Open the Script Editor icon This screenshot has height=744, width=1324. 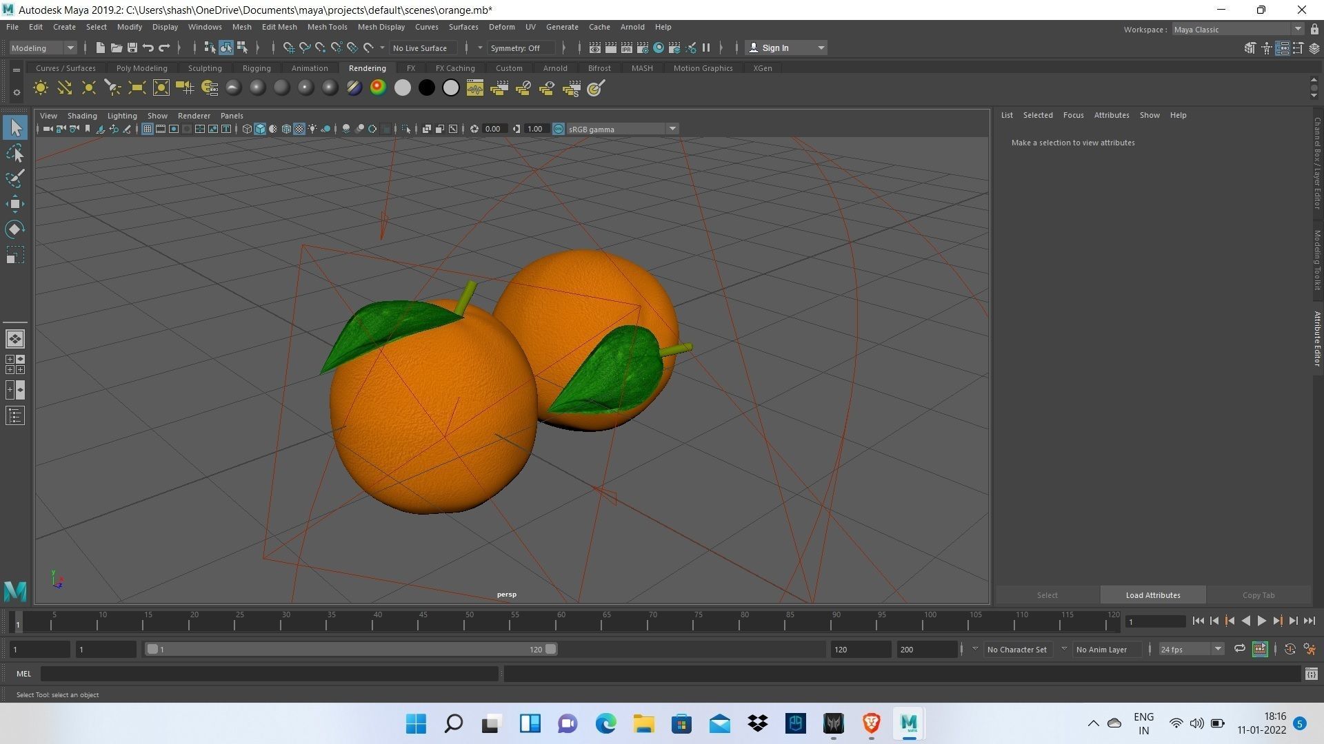pos(1312,674)
